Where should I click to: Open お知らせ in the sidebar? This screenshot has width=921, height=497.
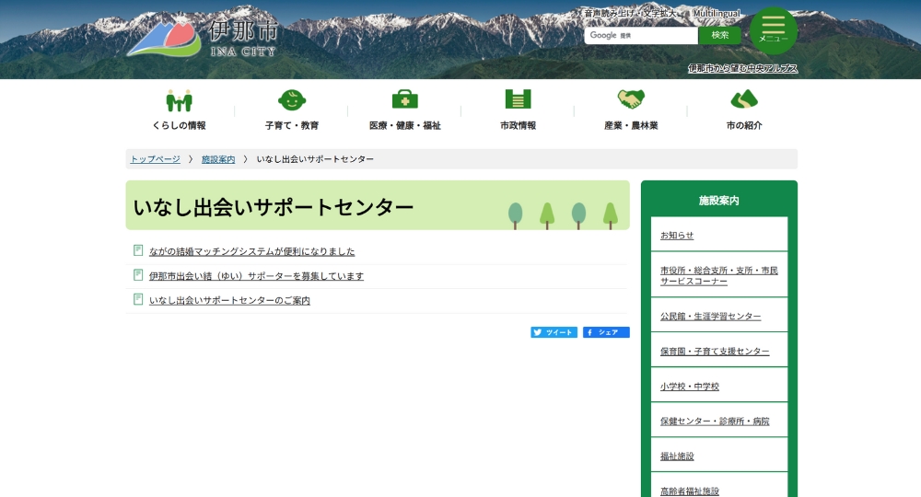point(677,236)
